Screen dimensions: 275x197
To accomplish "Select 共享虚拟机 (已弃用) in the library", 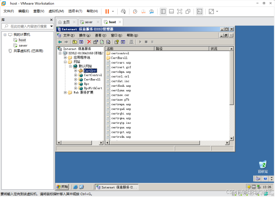I will pos(29,51).
